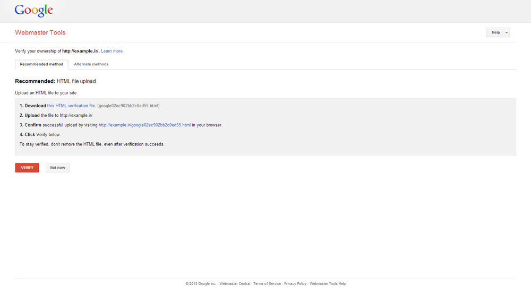Screen dimensions: 531x287
Task: Click the Help button label
Action: point(496,32)
